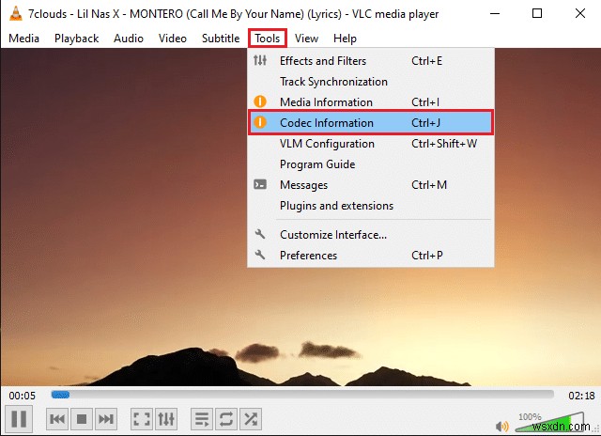The height and width of the screenshot is (436, 601).
Task: Toggle loop repeat mode
Action: point(226,419)
